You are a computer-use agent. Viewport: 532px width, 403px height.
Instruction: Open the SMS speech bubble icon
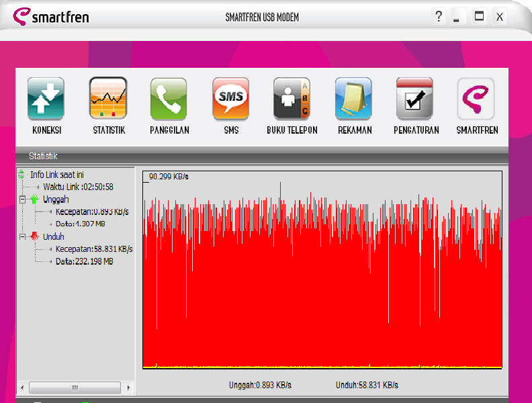tap(230, 98)
